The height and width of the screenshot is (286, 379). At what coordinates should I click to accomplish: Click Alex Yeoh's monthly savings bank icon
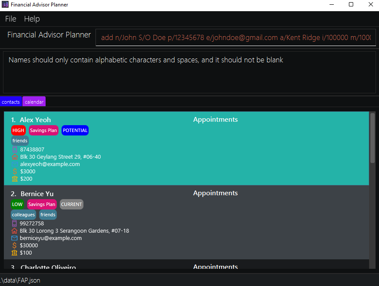pos(15,179)
